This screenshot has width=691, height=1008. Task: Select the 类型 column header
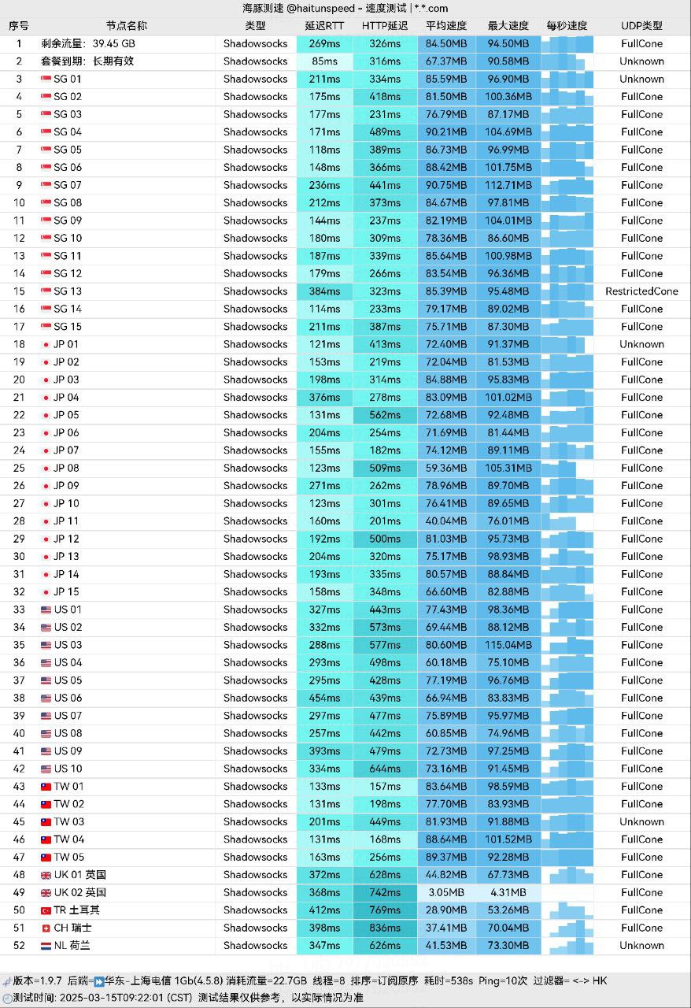click(x=256, y=25)
